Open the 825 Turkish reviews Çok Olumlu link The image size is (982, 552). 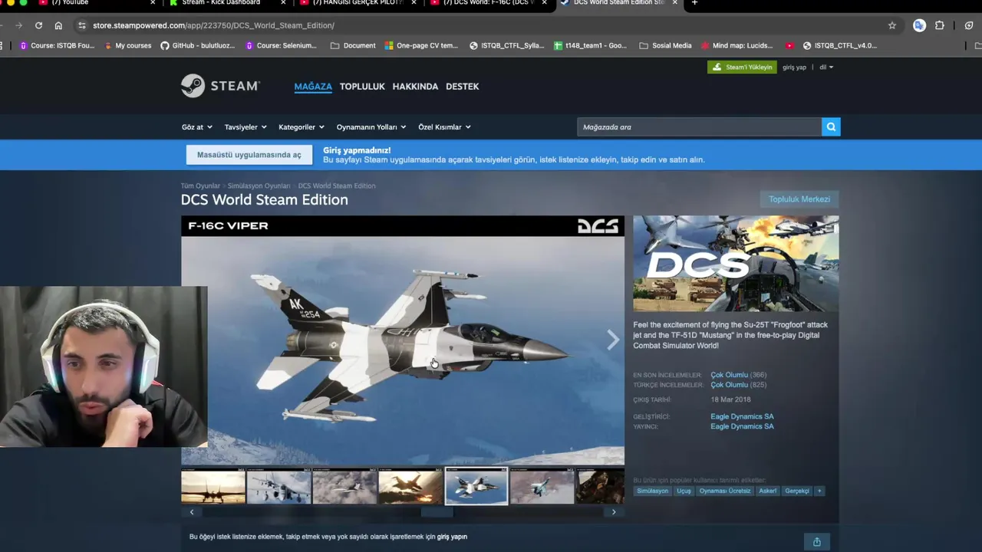click(x=729, y=385)
